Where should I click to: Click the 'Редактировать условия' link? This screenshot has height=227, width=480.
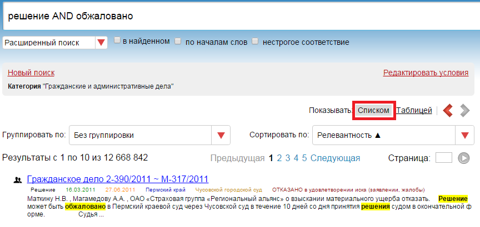pos(426,73)
